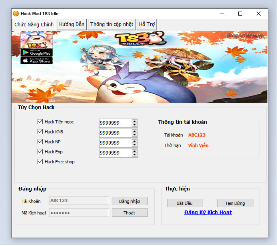Toggle the Hack Tiên ngọc checkbox

[x=40, y=121]
